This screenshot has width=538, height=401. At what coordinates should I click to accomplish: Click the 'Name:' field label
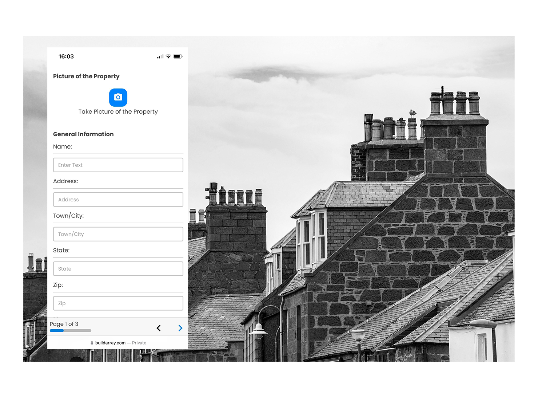tap(63, 146)
